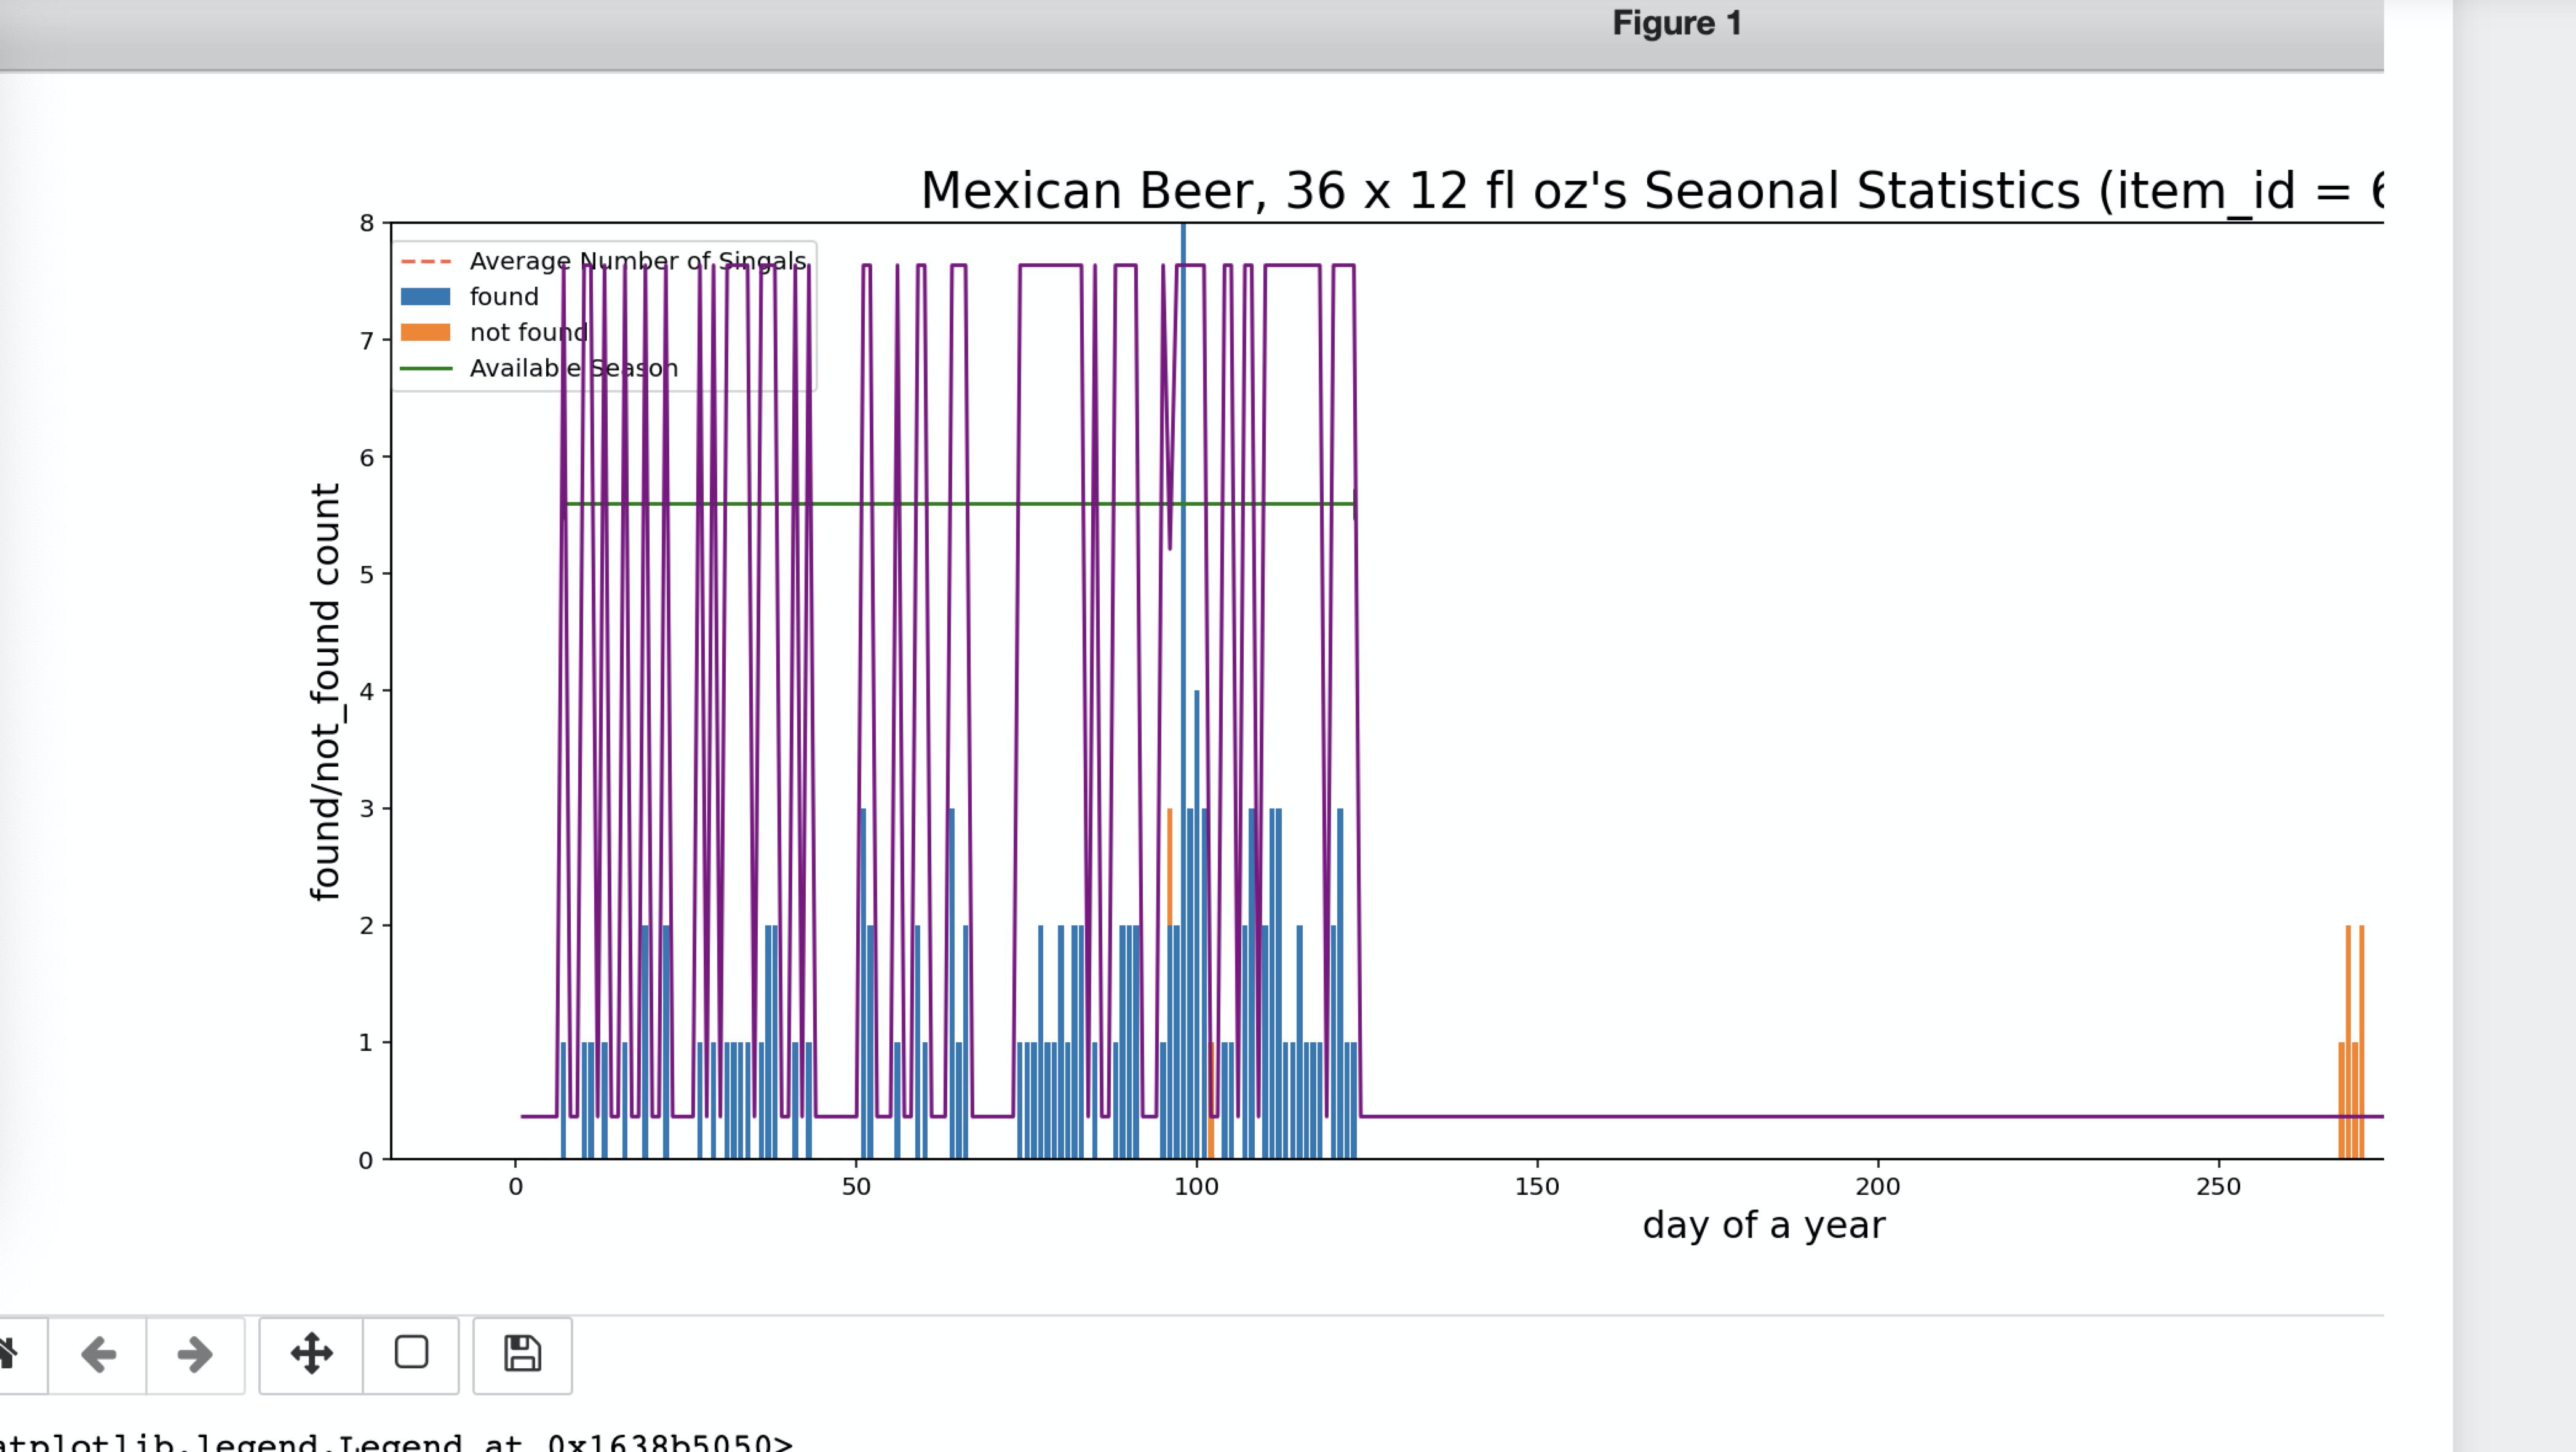Click the x-axis tick label 200
This screenshot has width=2576, height=1452.
point(1878,1187)
